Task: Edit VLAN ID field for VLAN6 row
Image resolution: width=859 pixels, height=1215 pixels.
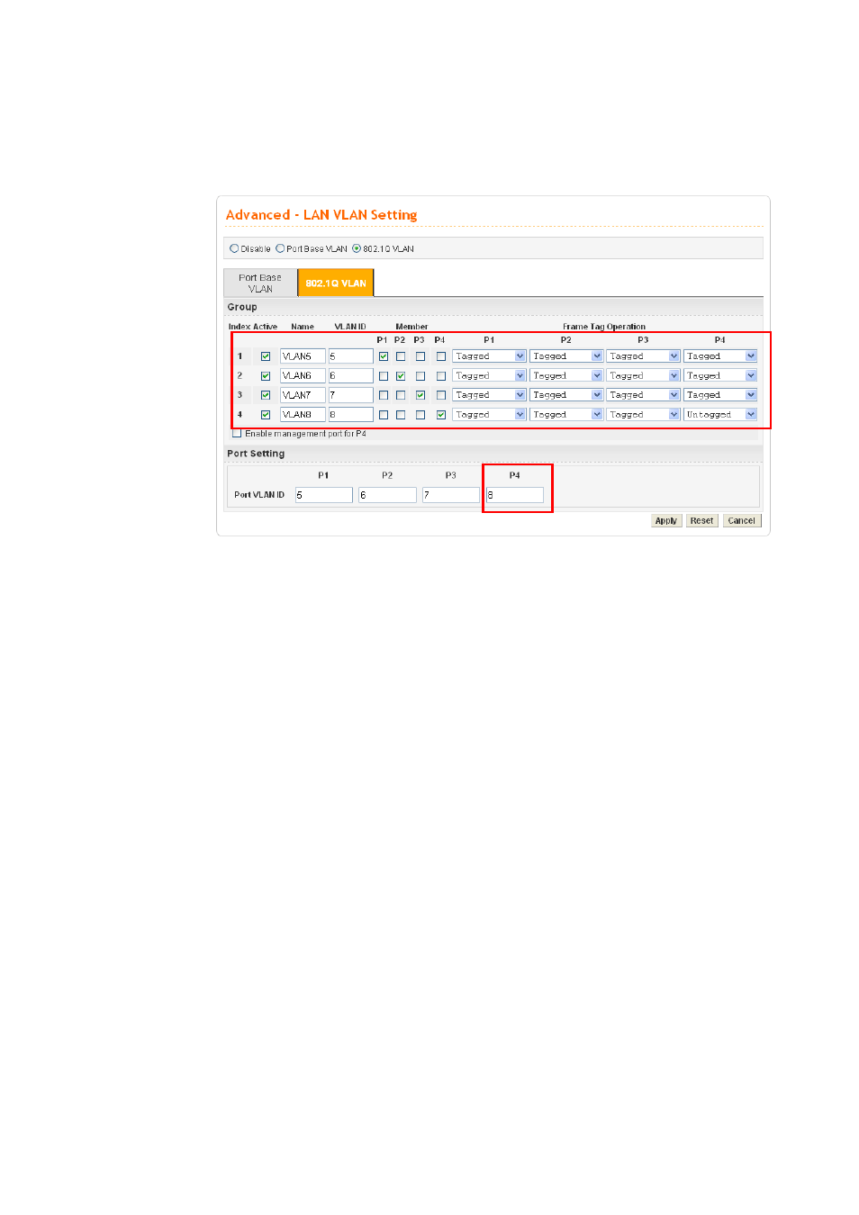Action: pyautogui.click(x=350, y=376)
